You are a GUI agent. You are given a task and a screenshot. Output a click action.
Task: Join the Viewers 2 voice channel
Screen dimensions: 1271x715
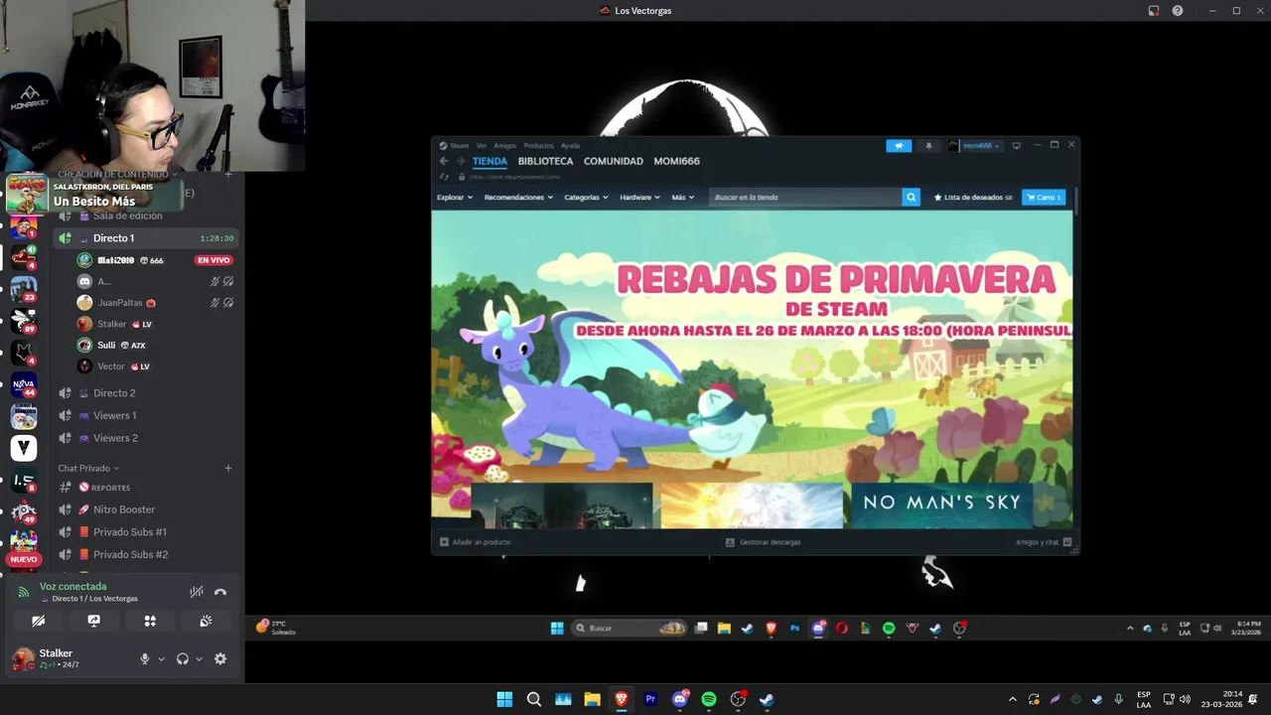(146, 438)
